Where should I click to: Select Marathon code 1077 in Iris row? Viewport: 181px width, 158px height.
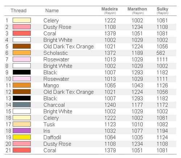pos(137,131)
